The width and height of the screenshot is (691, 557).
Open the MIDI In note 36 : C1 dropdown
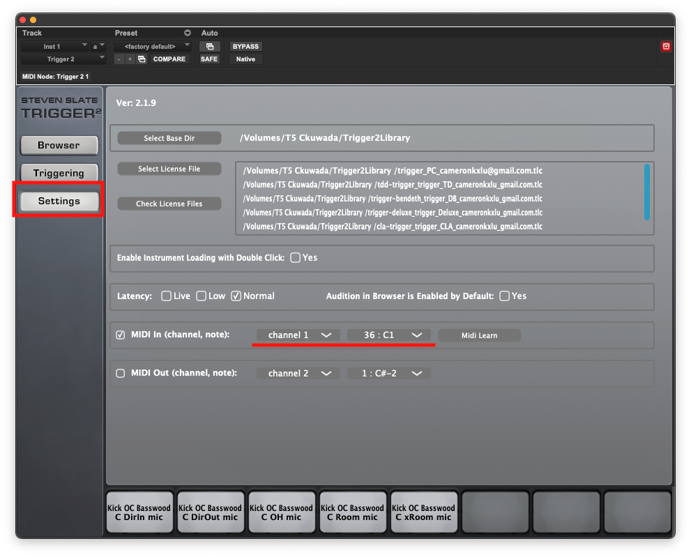click(389, 335)
